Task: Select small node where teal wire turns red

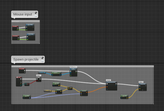Action: pyautogui.click(x=27, y=84)
